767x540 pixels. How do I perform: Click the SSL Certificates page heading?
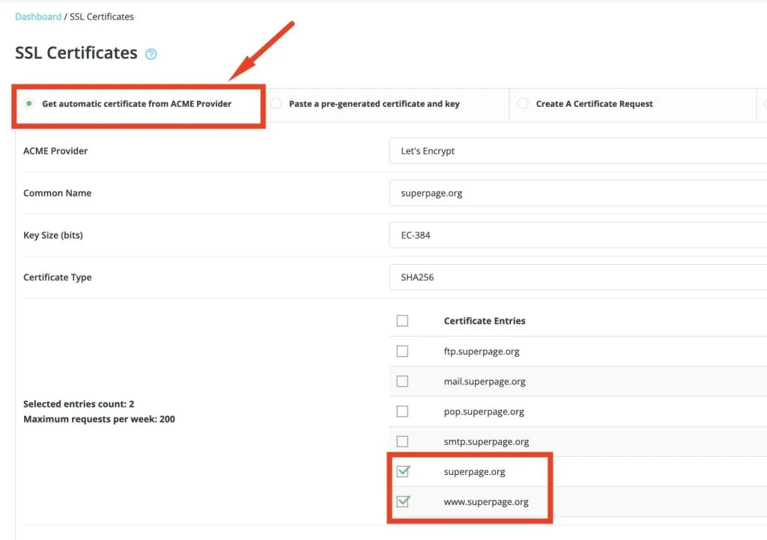click(x=76, y=53)
